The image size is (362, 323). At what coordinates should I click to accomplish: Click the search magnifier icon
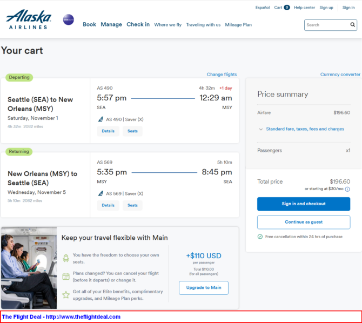[352, 25]
